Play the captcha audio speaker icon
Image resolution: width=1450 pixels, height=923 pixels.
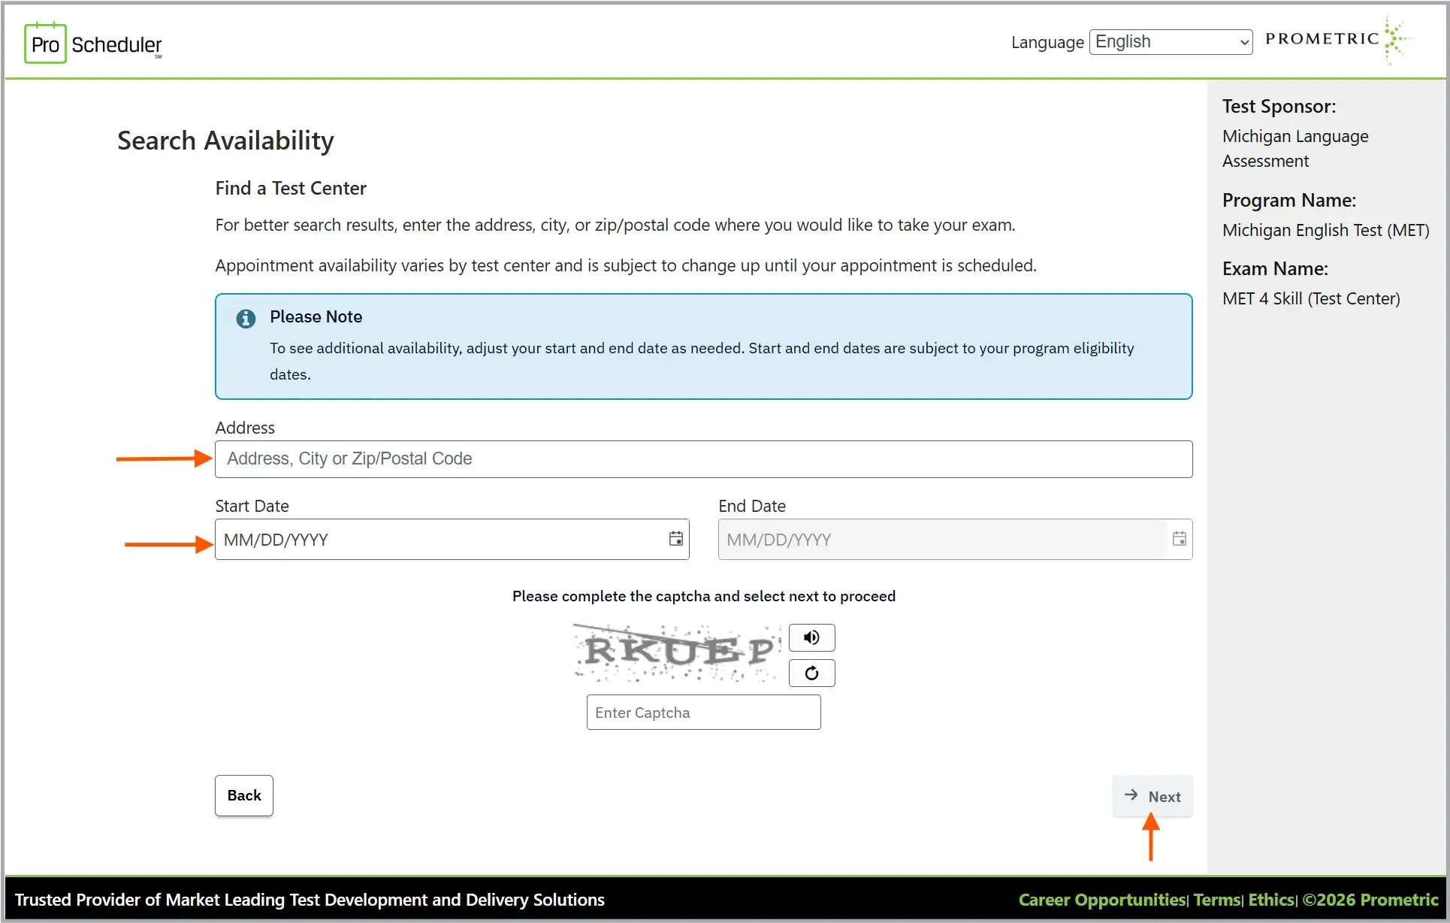(811, 637)
